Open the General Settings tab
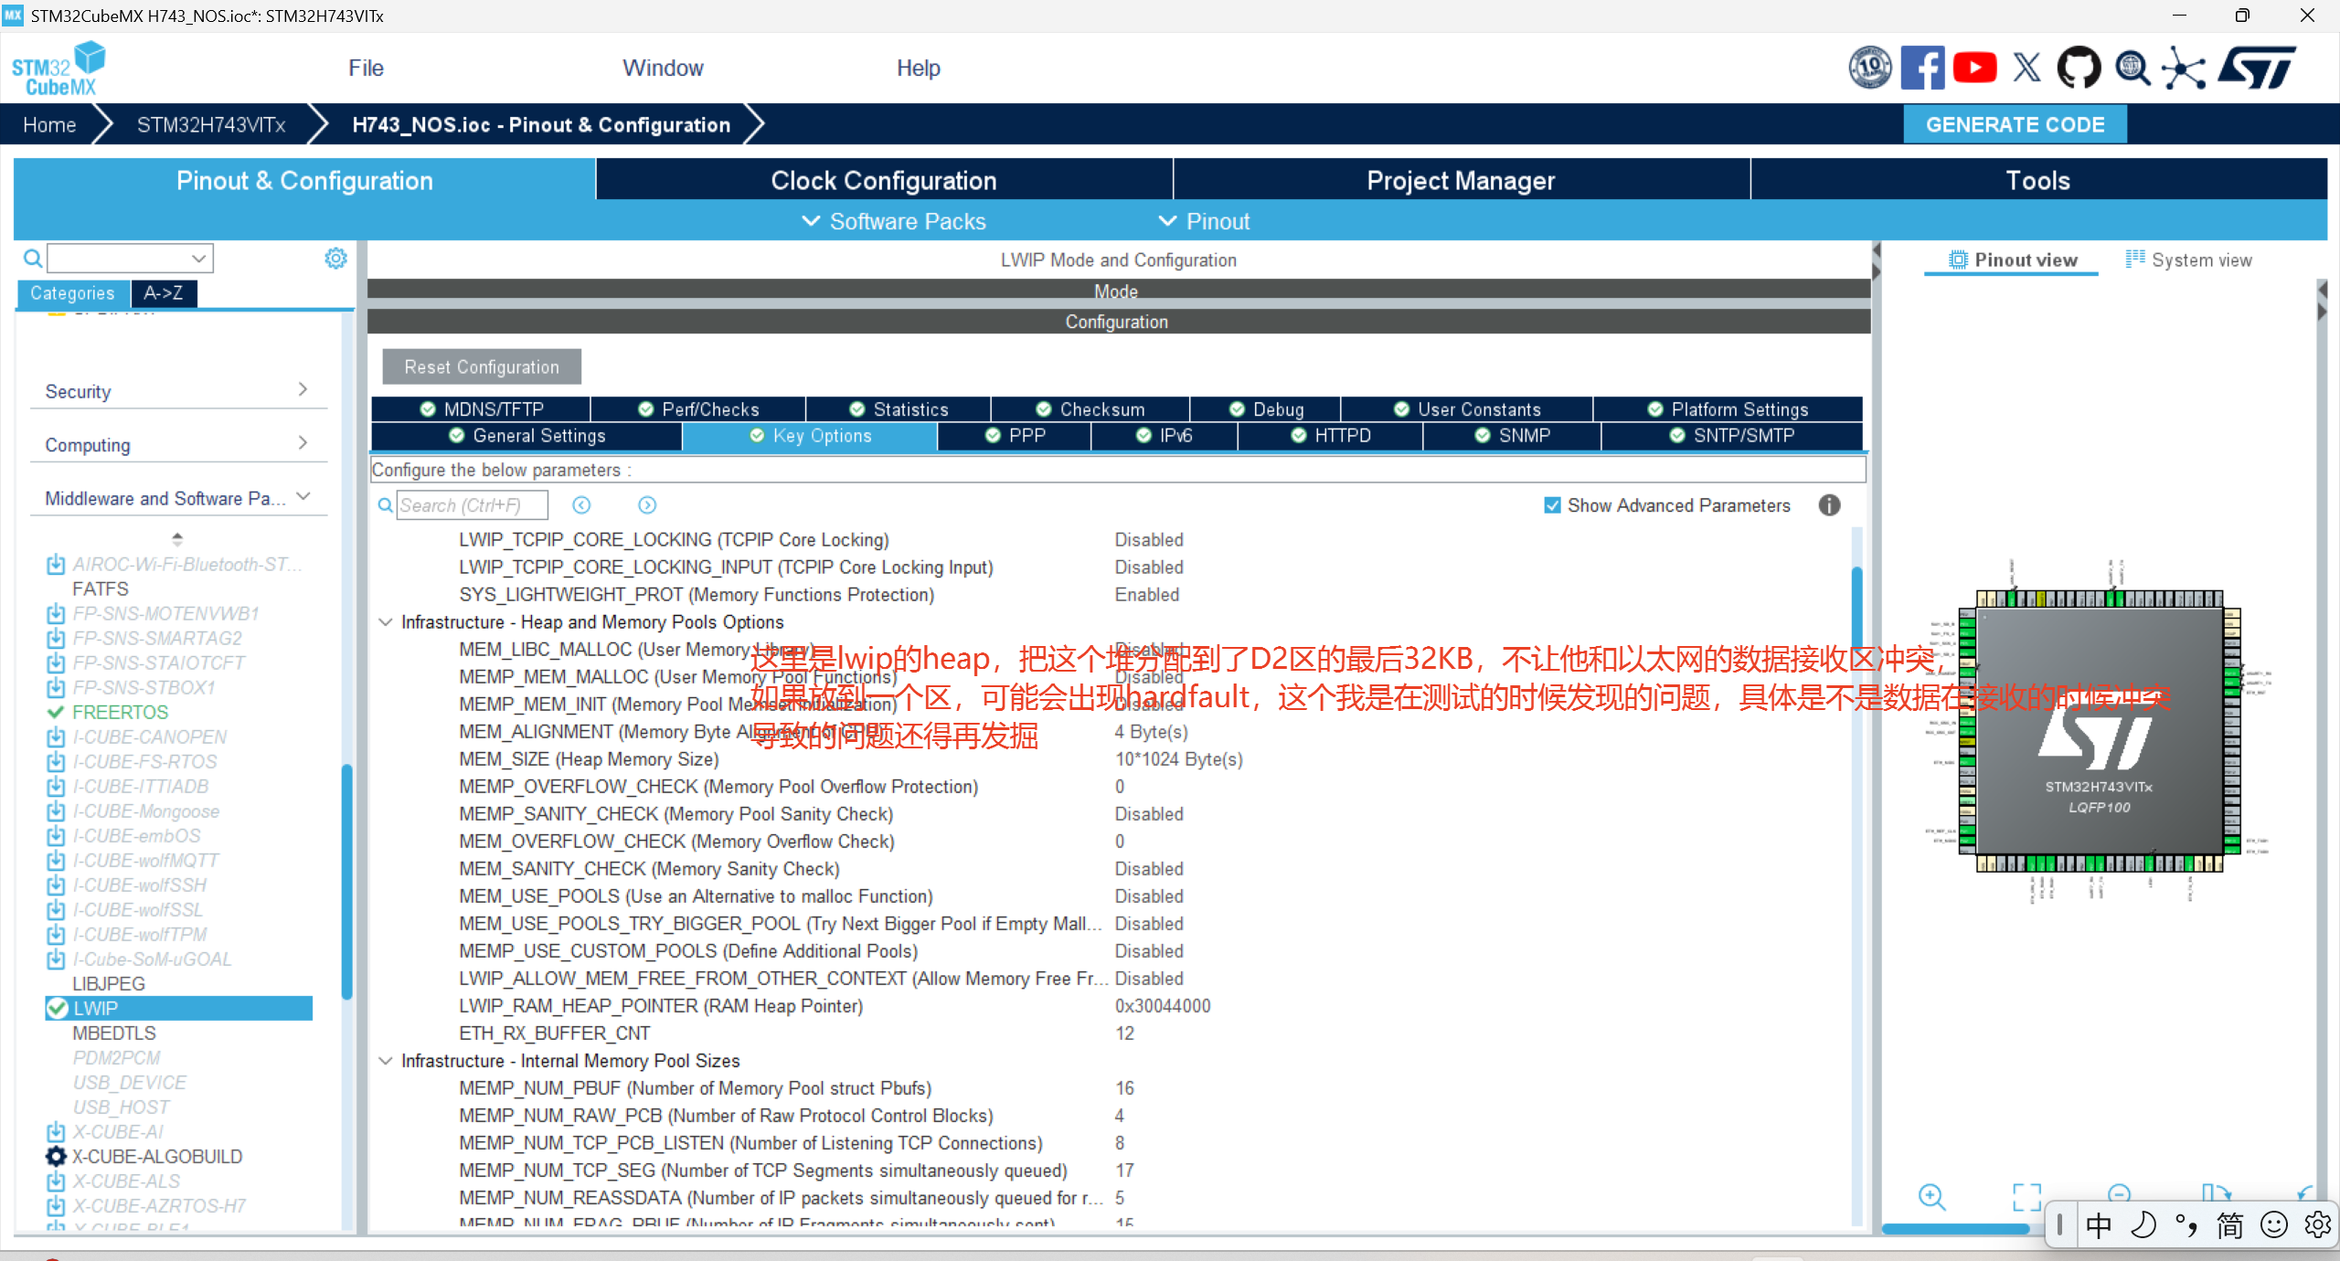This screenshot has width=2340, height=1261. 527,436
